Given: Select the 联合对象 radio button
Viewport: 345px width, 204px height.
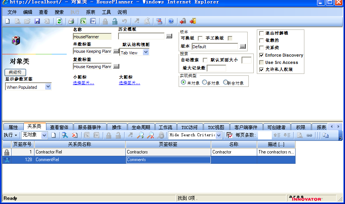Looking at the screenshot, I should pos(225,82).
